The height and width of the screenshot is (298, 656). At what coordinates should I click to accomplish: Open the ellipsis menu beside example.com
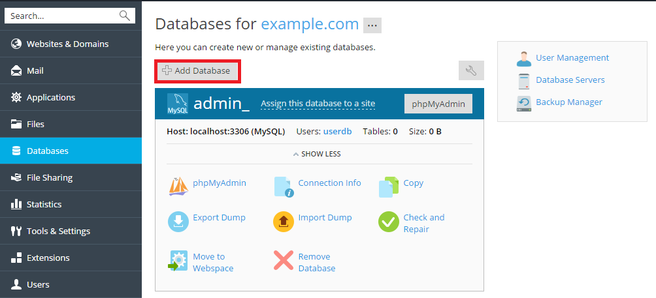[x=372, y=25]
